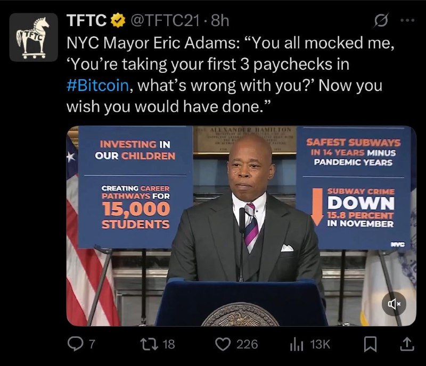This screenshot has width=426, height=366.
Task: Bookmark this tweet
Action: [x=370, y=344]
